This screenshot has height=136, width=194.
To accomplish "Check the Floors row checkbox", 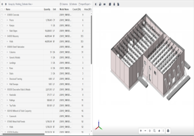I will click(x=2, y=20).
